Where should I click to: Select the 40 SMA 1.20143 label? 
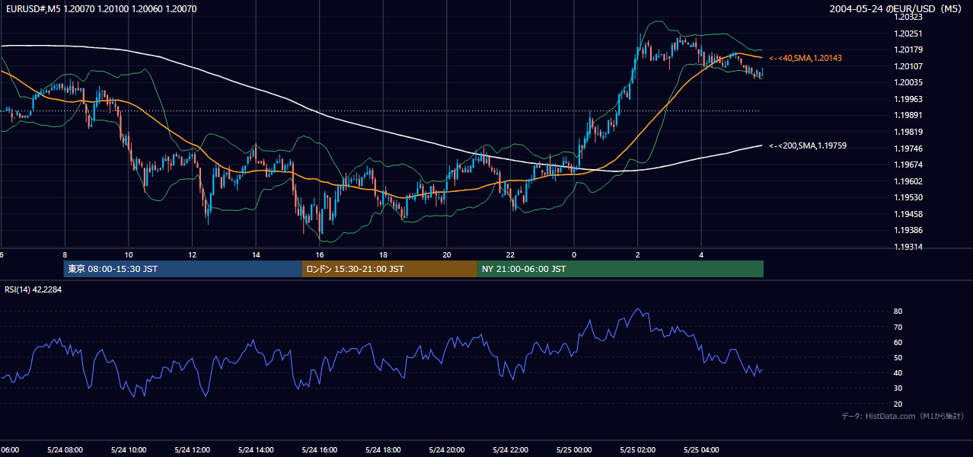click(x=806, y=58)
